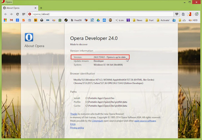Click the Opera Developer 24.0 heading
Screen dimensions: 202x140
coord(94,38)
